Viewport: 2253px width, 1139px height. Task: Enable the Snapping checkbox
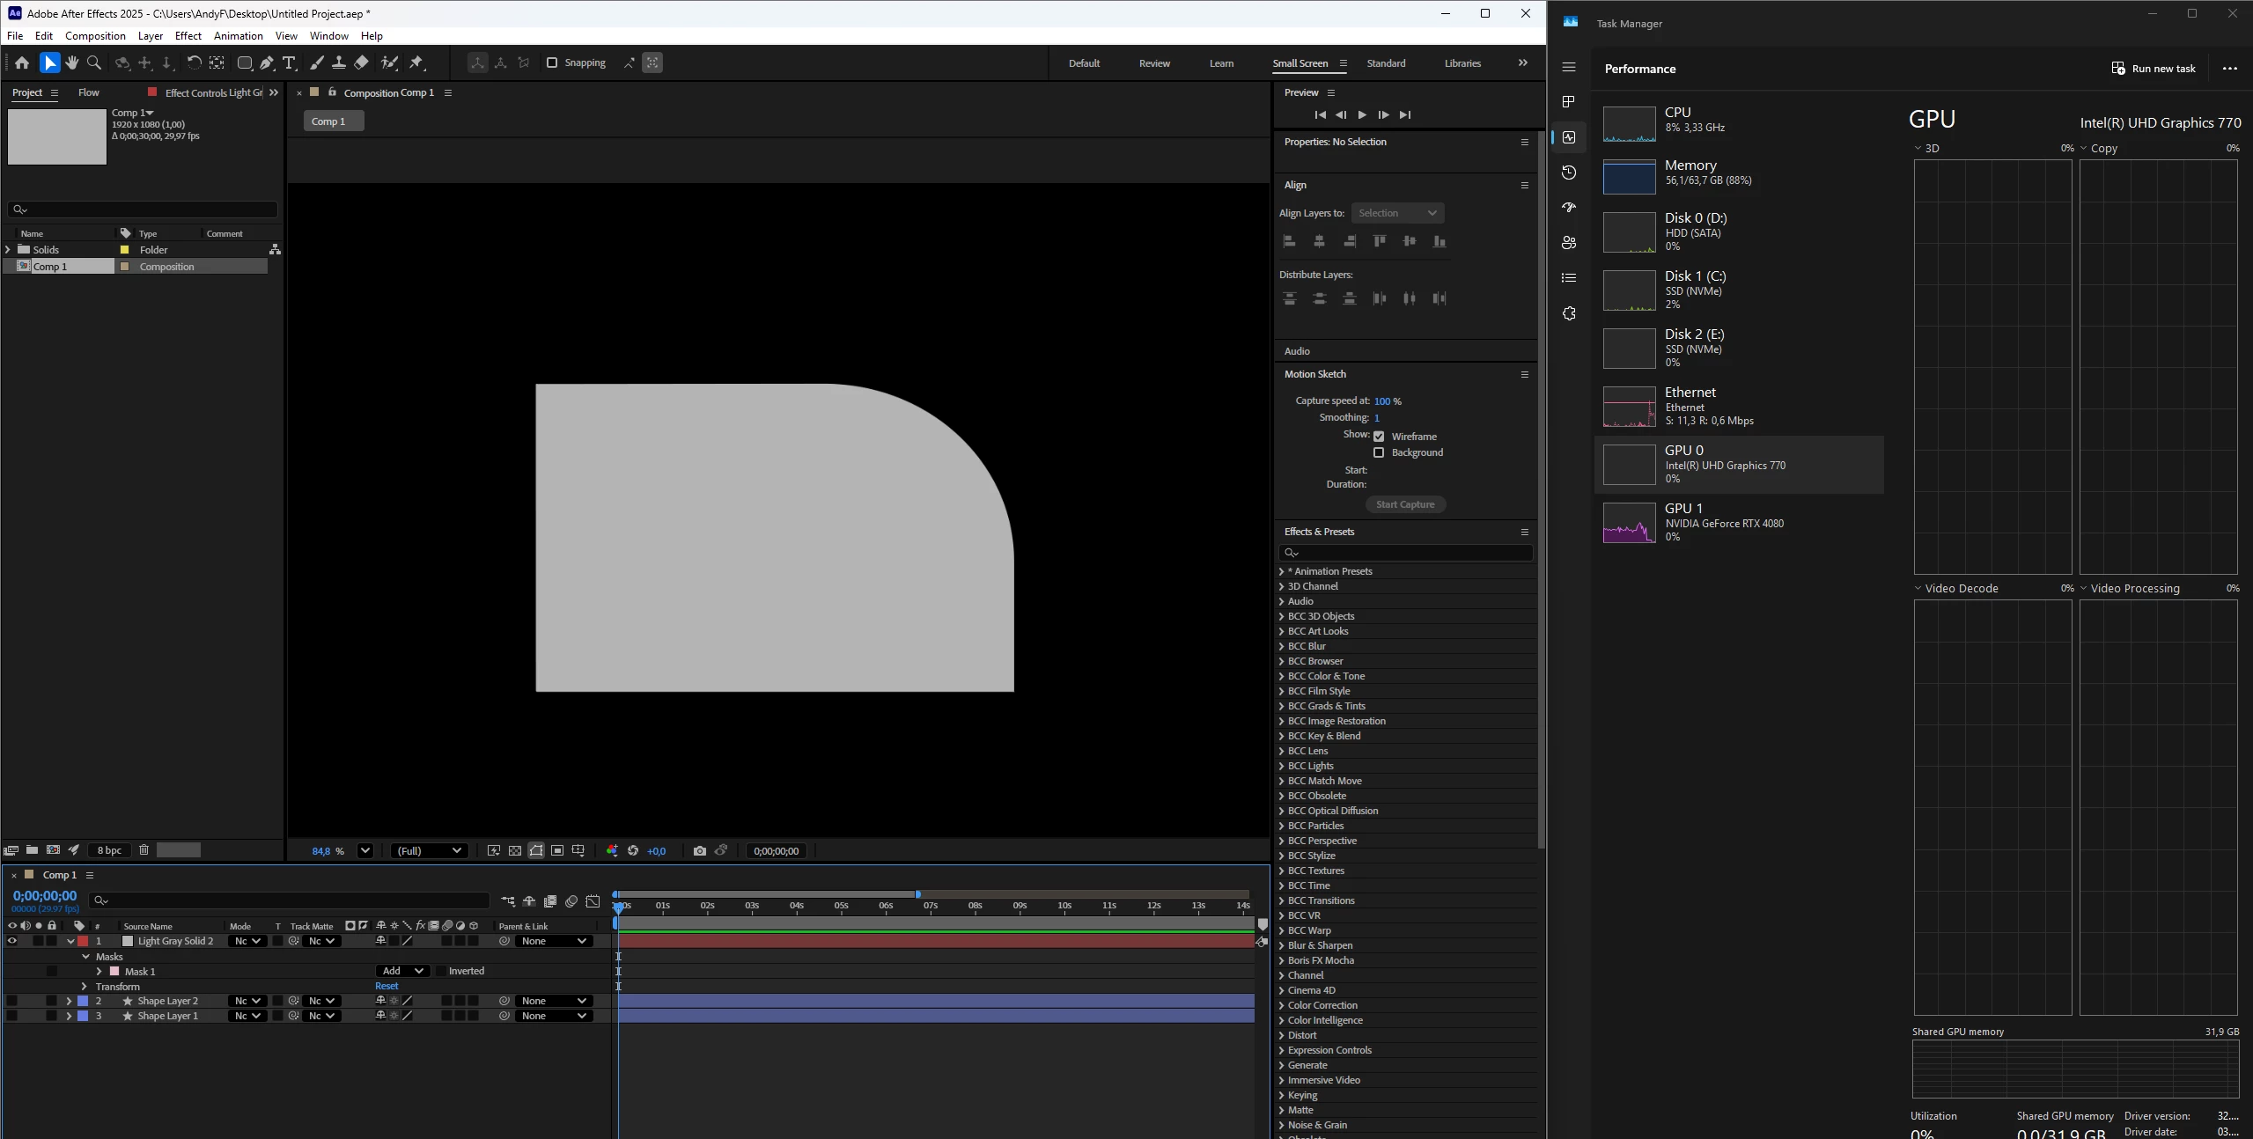(552, 62)
